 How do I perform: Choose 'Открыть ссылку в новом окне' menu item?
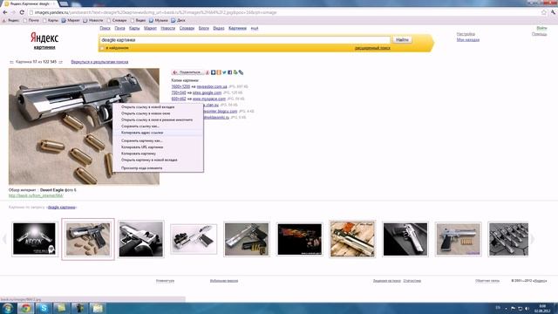point(158,113)
